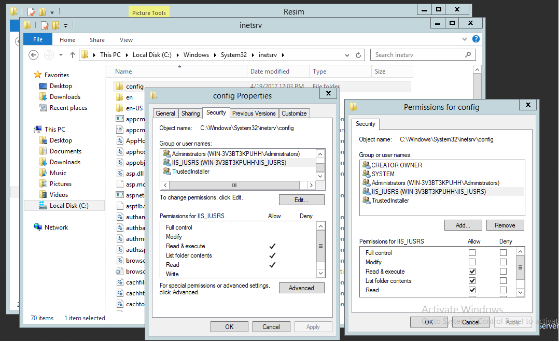Check Allow for Full control
The height and width of the screenshot is (342, 559).
click(x=472, y=252)
